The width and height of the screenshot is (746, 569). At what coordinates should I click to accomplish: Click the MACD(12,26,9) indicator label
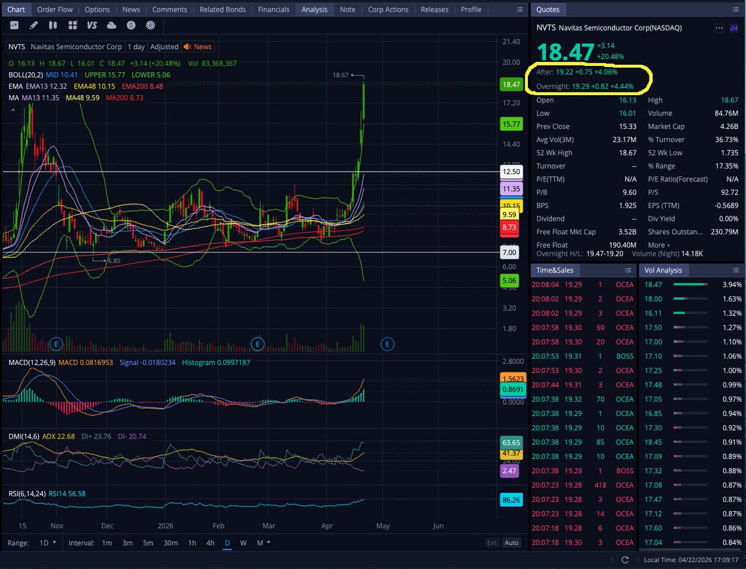31,362
